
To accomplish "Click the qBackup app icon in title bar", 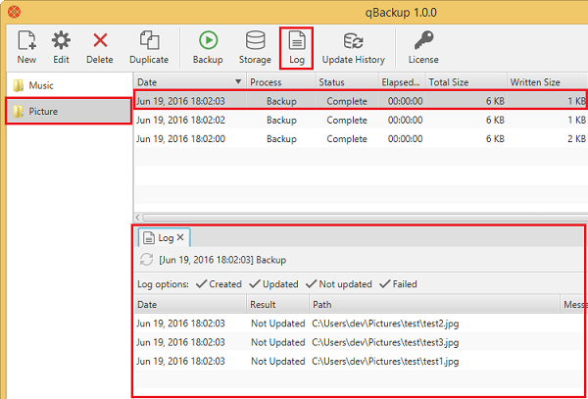I will (x=15, y=13).
